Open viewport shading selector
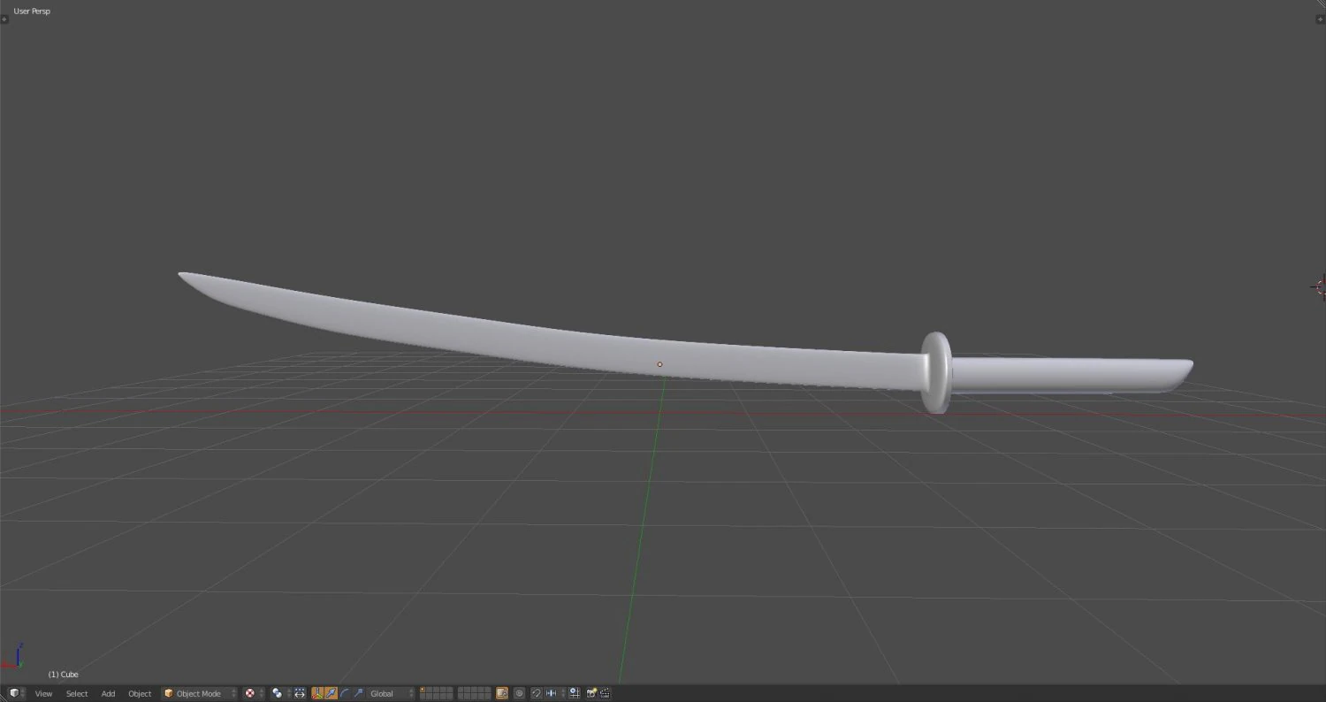The image size is (1326, 702). (x=255, y=694)
